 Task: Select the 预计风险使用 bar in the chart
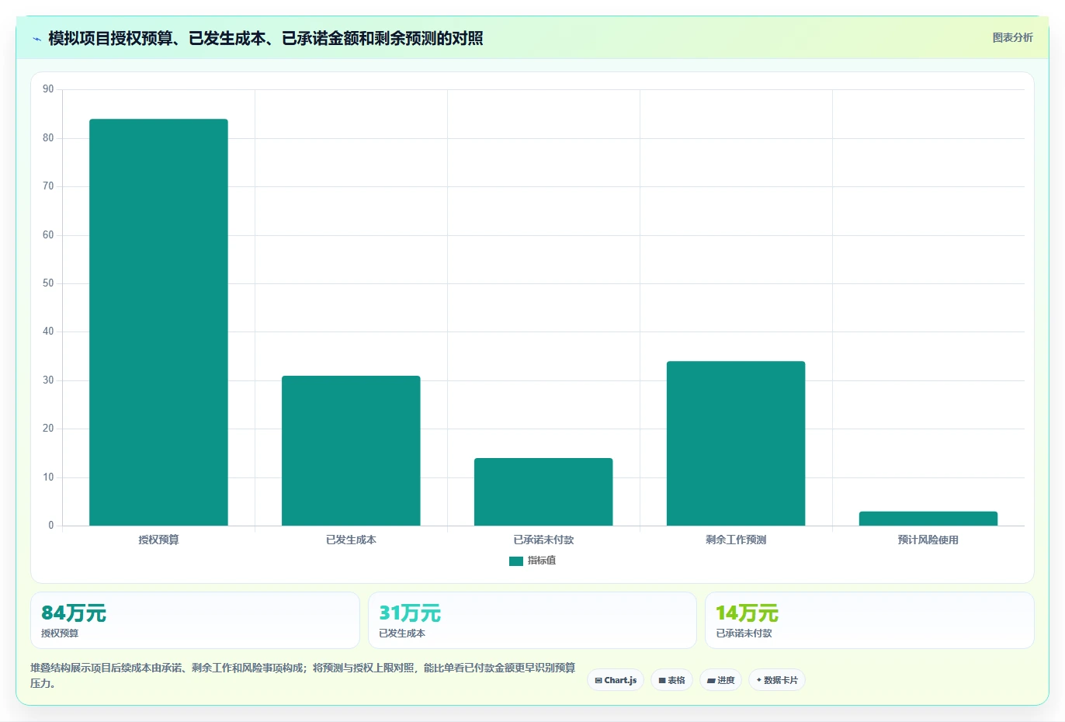tap(928, 519)
